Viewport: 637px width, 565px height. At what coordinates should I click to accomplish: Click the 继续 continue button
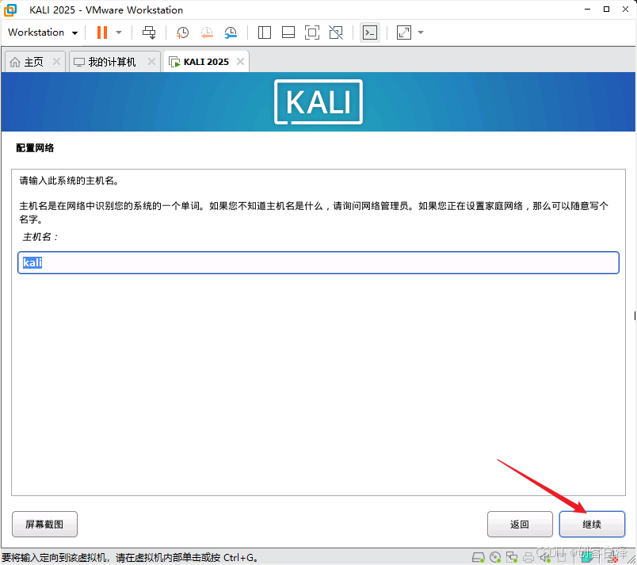pos(592,524)
